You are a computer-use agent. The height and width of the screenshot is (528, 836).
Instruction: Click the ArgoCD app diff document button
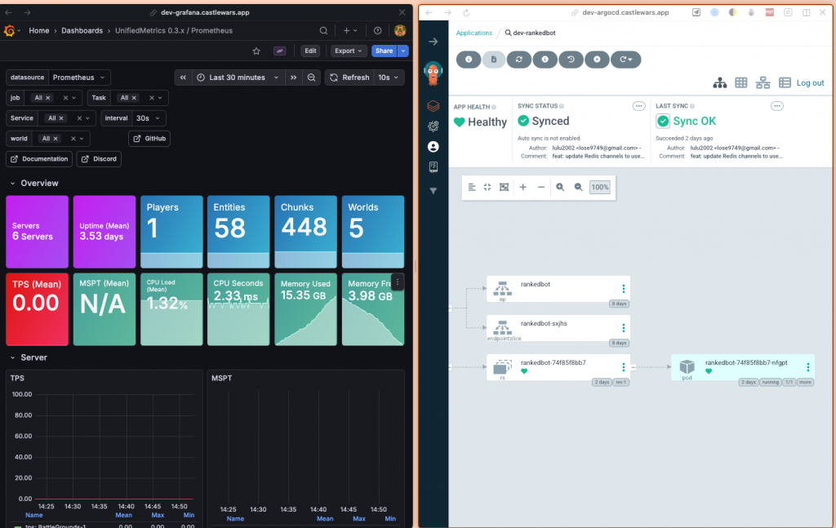494,60
